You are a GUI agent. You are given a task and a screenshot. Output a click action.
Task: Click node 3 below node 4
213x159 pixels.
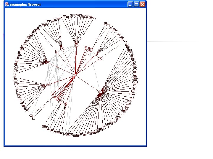(x=100, y=59)
